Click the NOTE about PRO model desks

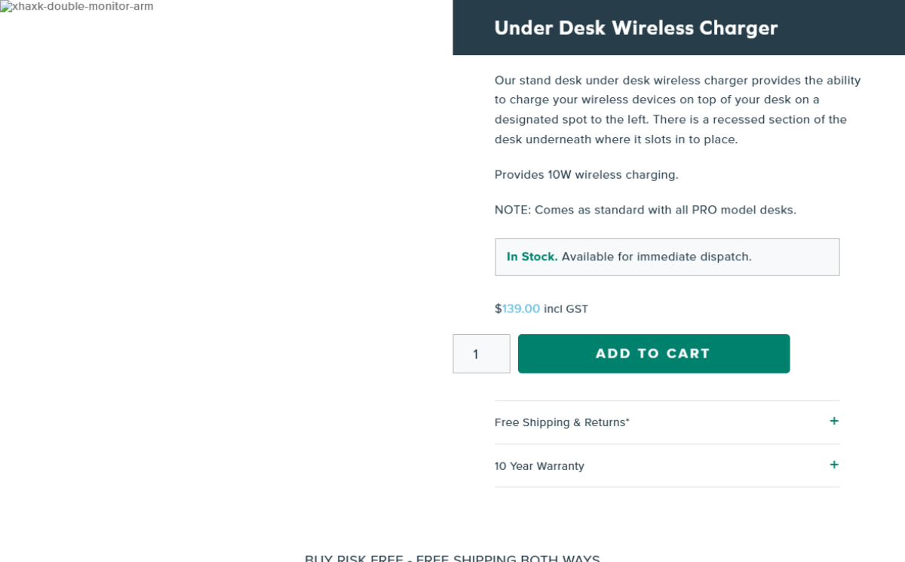pos(645,210)
